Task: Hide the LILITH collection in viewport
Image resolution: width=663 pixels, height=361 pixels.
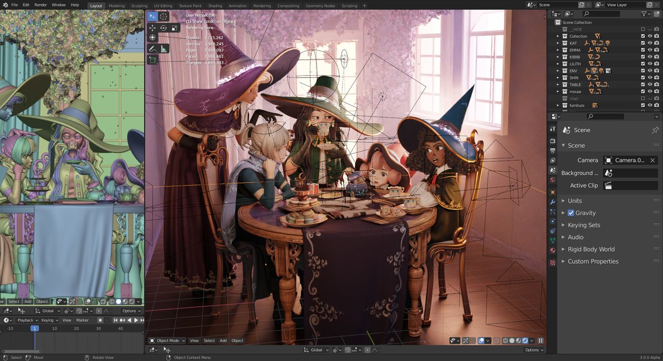Action: (x=650, y=64)
